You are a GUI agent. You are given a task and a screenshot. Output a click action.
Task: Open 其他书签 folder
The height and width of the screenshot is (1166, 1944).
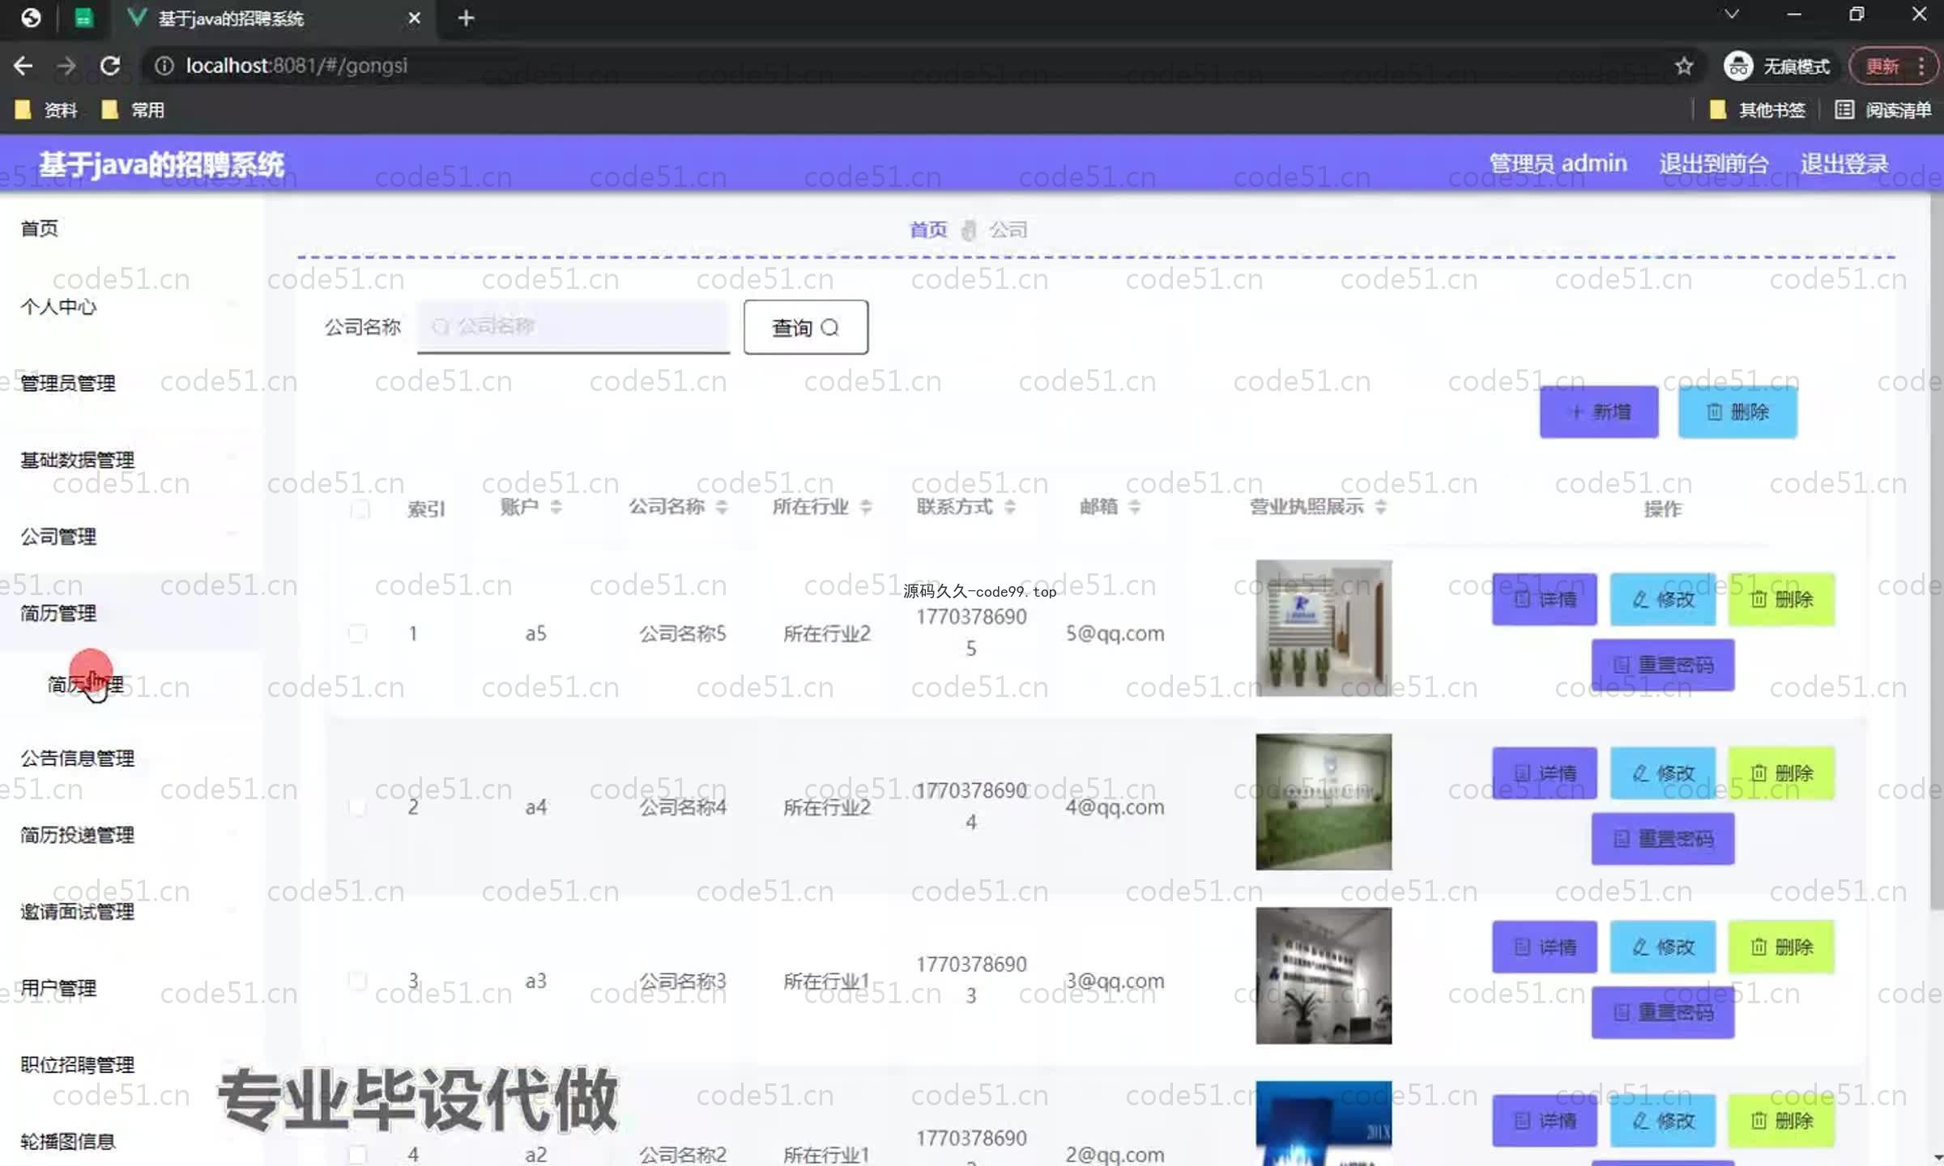1757,110
